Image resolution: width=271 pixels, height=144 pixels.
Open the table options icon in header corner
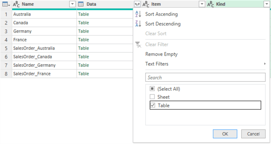(6, 4)
